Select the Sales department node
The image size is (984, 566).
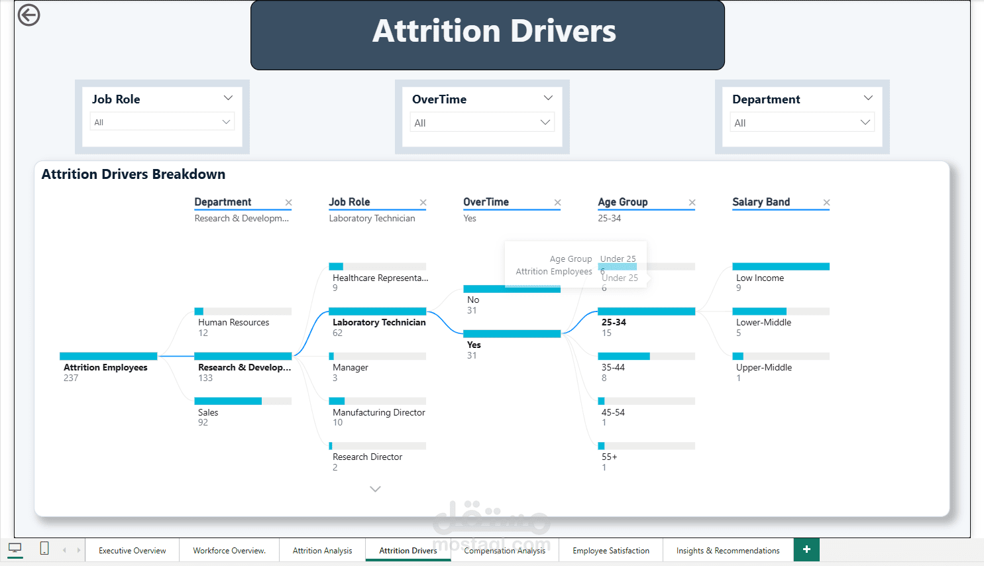click(x=243, y=412)
